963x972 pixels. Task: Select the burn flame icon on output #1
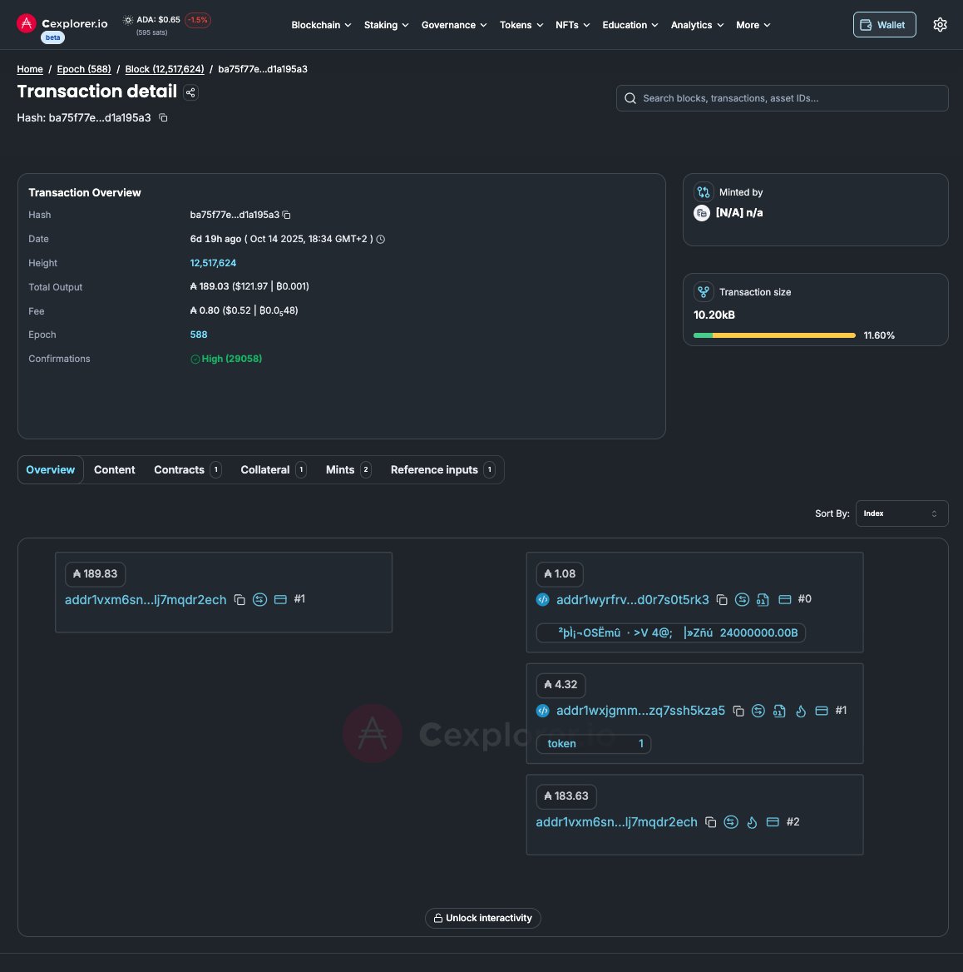click(800, 711)
